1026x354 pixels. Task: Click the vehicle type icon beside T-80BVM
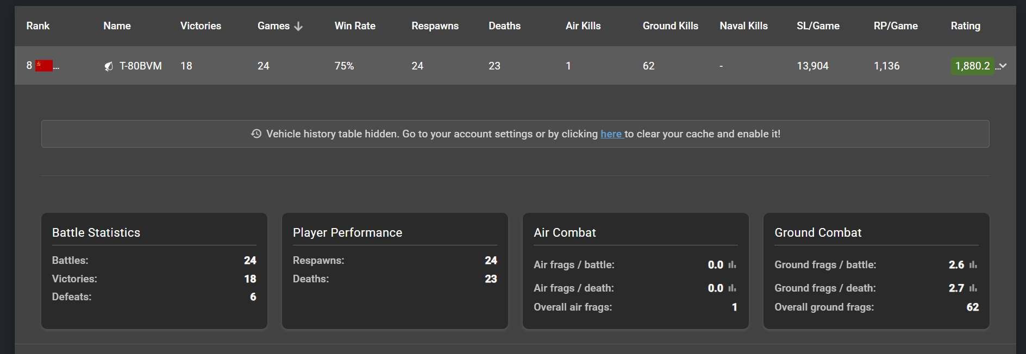[x=109, y=66]
